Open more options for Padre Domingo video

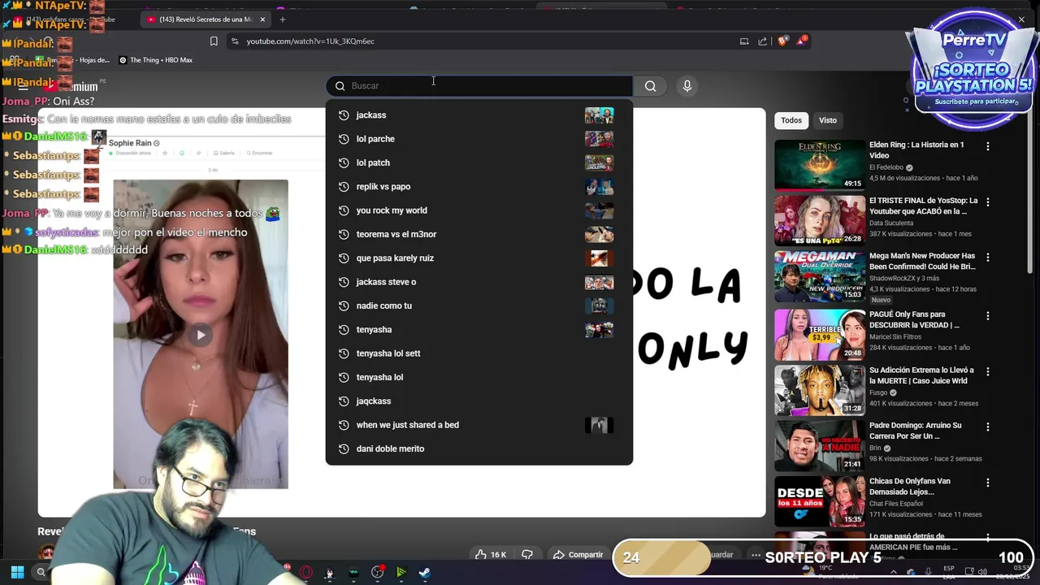click(x=988, y=427)
